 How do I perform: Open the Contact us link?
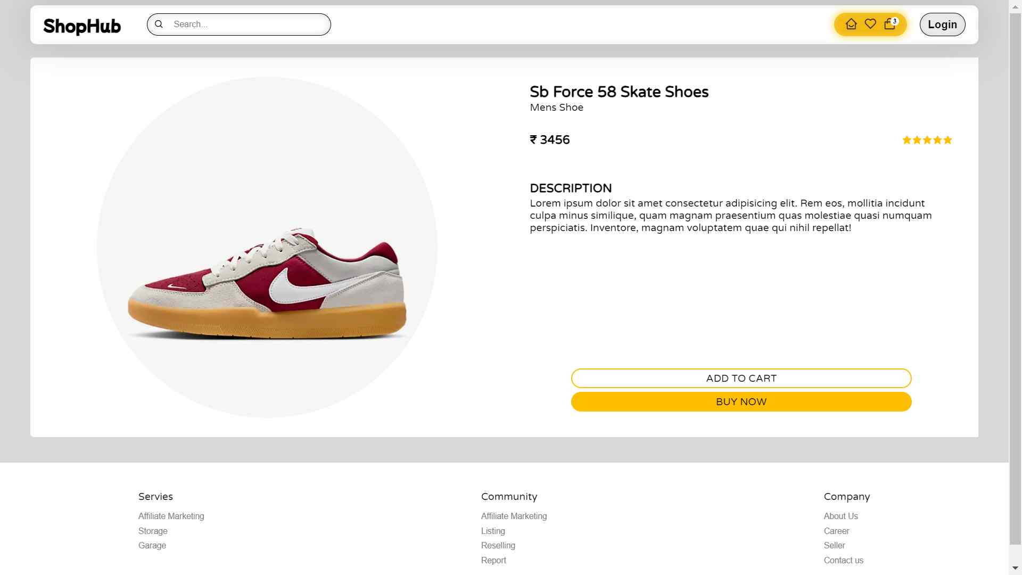click(843, 560)
